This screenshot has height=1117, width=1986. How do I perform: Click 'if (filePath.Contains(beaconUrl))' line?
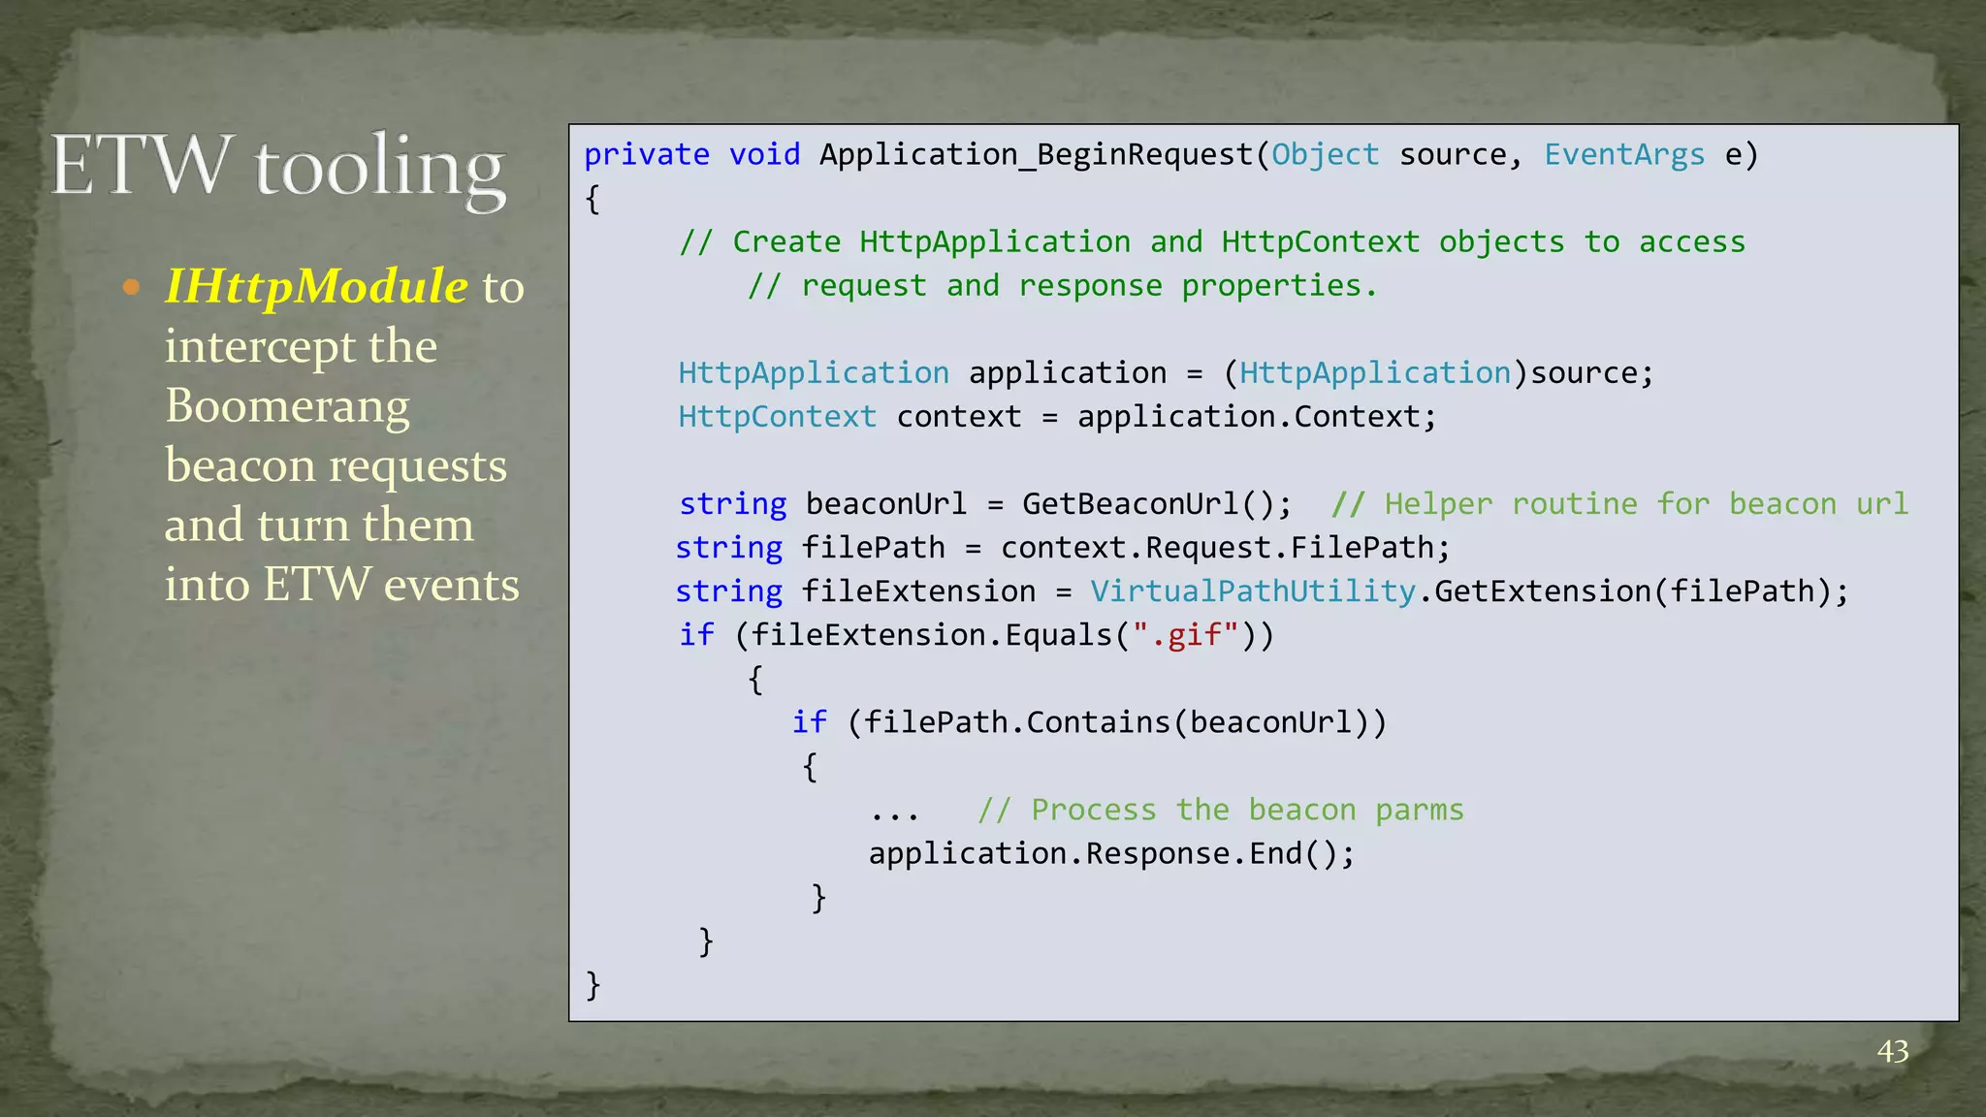[x=1090, y=722]
